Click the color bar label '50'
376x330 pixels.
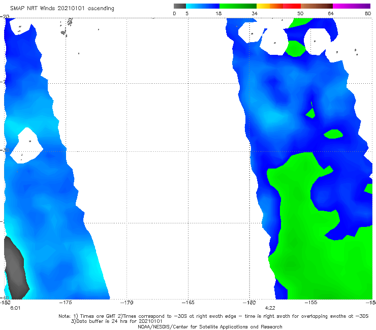click(x=300, y=13)
